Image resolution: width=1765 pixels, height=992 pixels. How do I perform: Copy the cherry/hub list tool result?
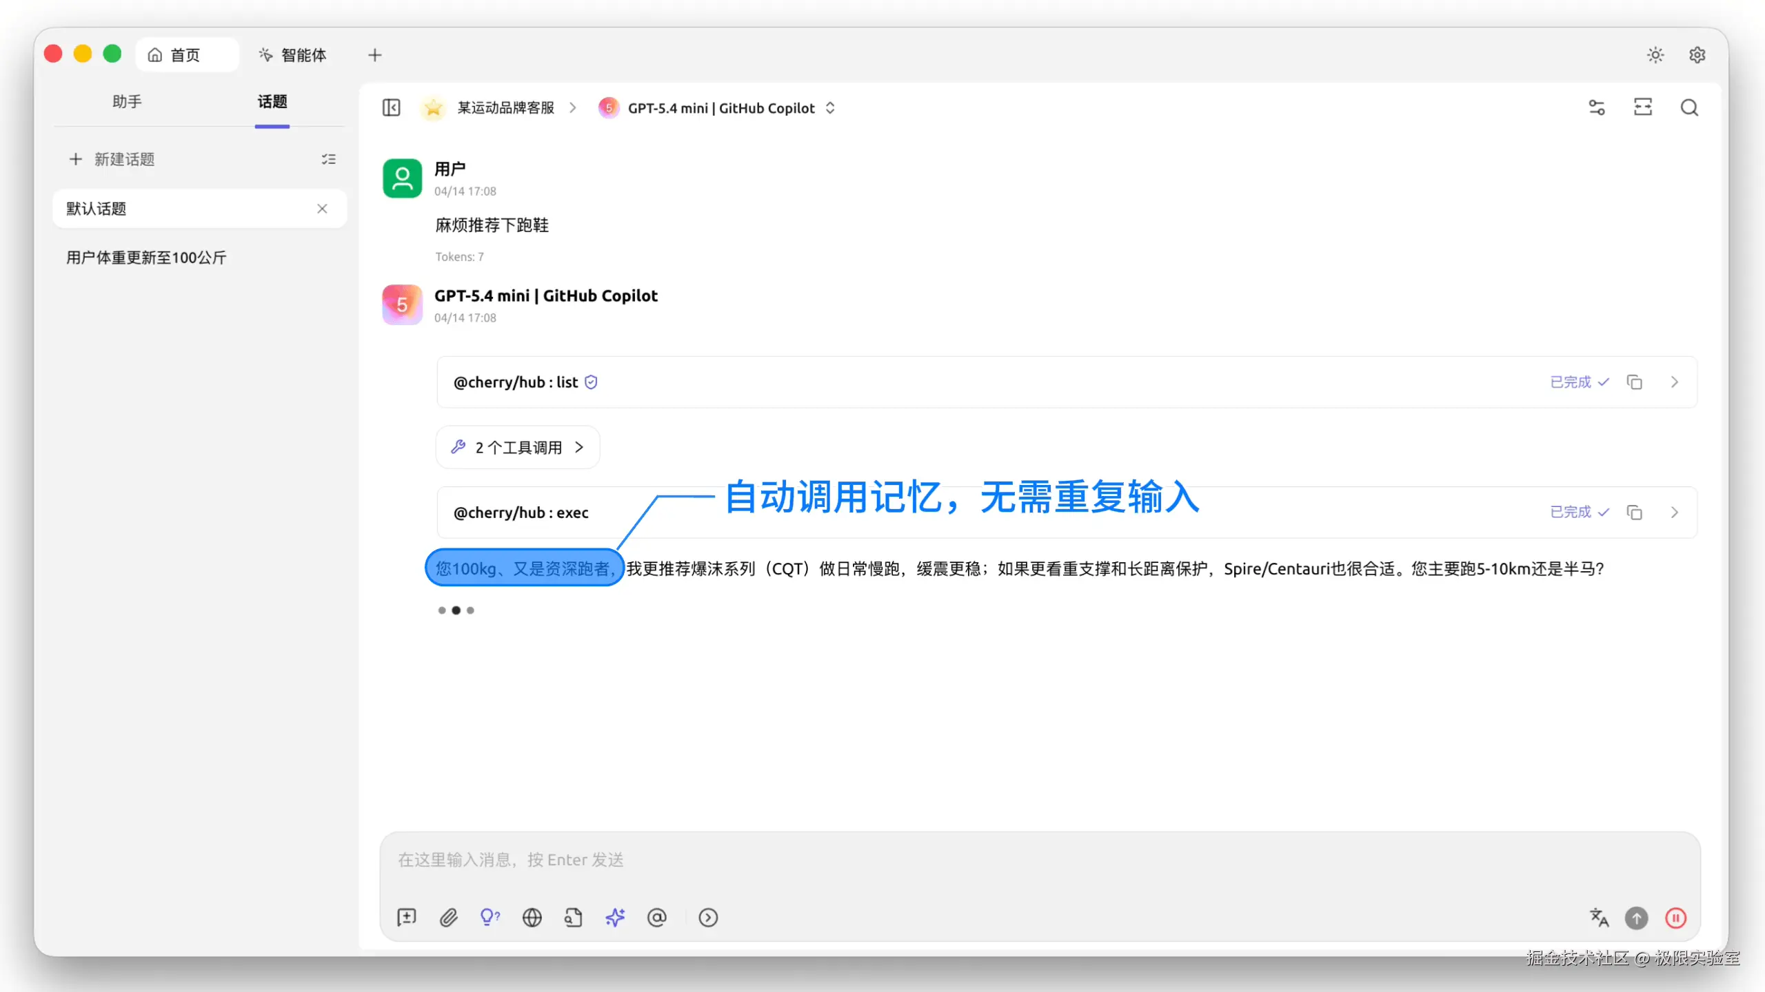[x=1634, y=382]
